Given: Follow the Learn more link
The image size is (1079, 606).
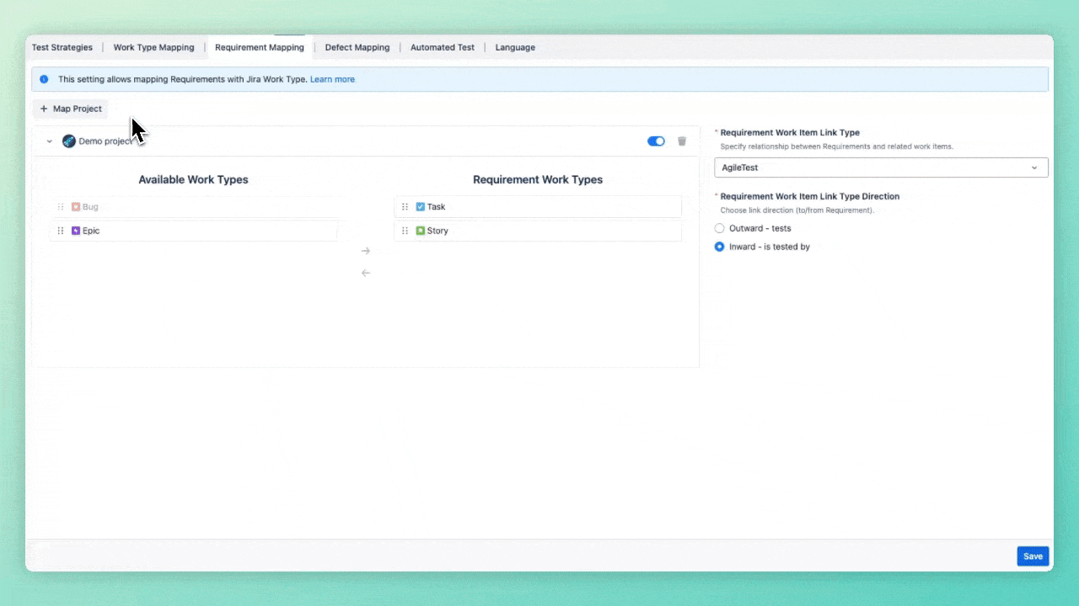Looking at the screenshot, I should [332, 79].
